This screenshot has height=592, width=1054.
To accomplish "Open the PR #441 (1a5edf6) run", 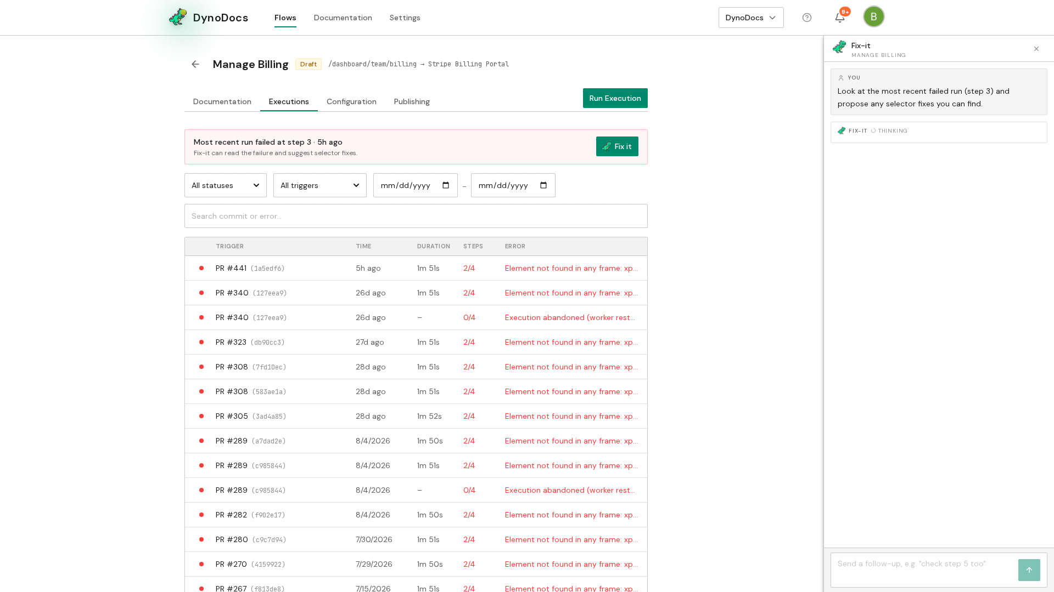I will click(x=416, y=268).
